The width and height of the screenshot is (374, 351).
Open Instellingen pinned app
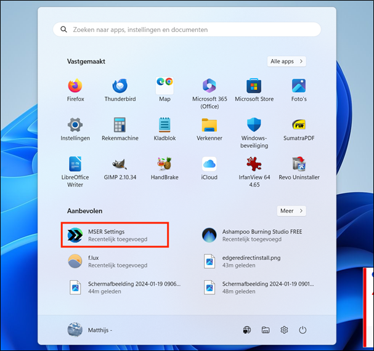[x=75, y=129]
